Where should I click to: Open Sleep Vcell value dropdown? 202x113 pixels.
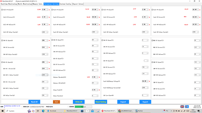(95, 90)
